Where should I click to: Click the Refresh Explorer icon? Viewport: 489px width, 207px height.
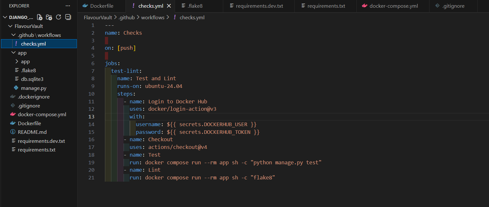58,17
